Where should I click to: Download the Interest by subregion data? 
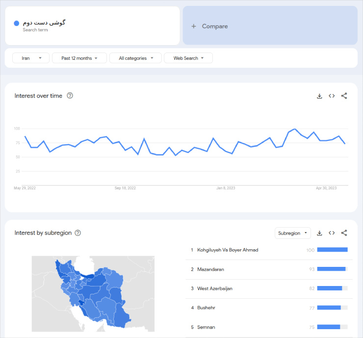(319, 233)
